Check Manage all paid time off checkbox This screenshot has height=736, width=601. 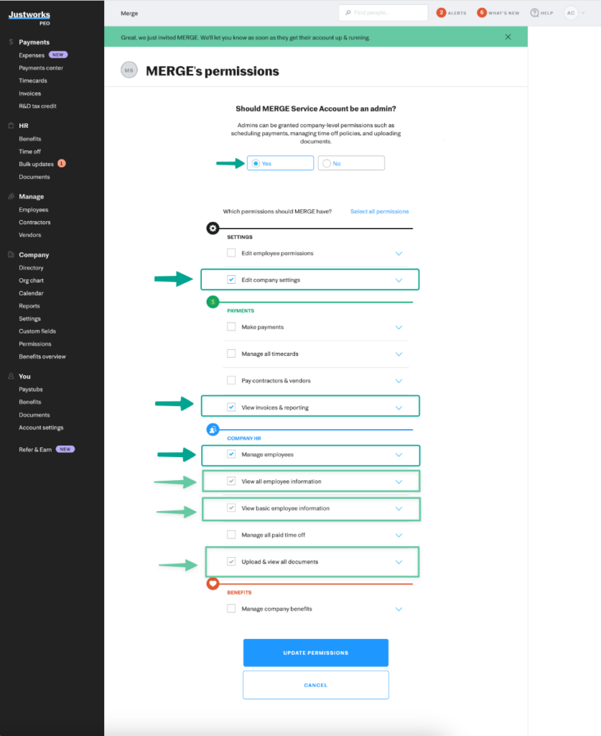click(x=231, y=535)
